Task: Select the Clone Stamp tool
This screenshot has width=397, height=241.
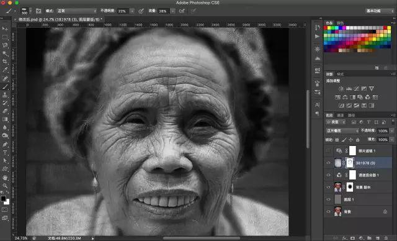Action: tap(5, 95)
